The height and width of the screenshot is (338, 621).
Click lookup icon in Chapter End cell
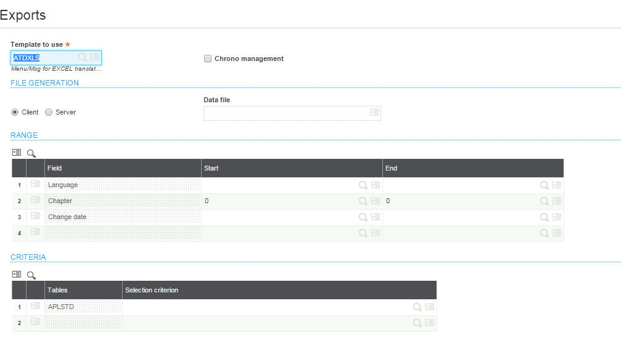coord(545,201)
